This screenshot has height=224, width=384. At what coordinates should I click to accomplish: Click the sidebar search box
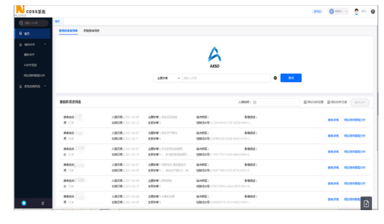click(x=33, y=23)
